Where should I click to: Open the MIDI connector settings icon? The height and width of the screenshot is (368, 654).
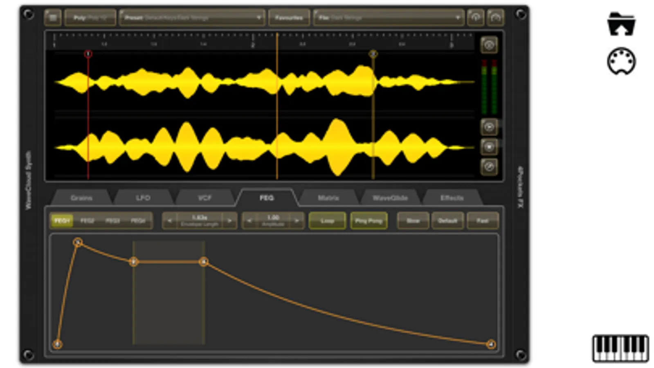(621, 61)
